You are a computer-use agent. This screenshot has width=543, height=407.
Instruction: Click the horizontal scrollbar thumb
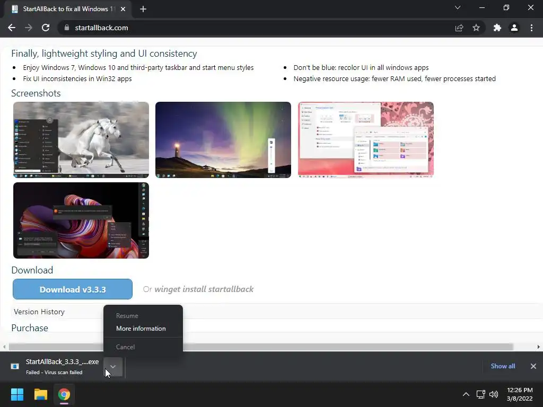point(261,347)
